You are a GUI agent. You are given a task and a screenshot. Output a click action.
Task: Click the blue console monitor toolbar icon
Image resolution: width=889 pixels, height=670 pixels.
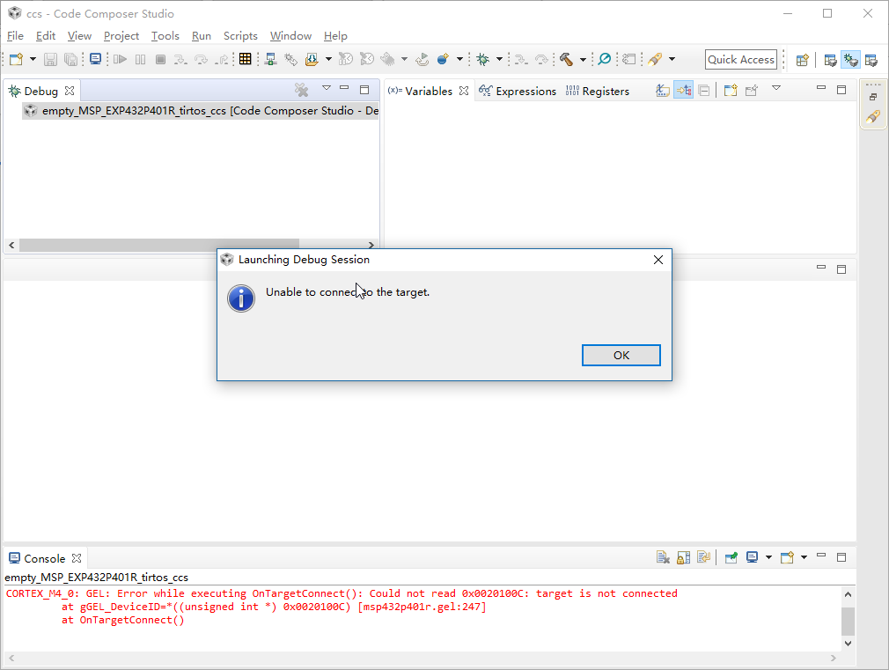(x=96, y=59)
